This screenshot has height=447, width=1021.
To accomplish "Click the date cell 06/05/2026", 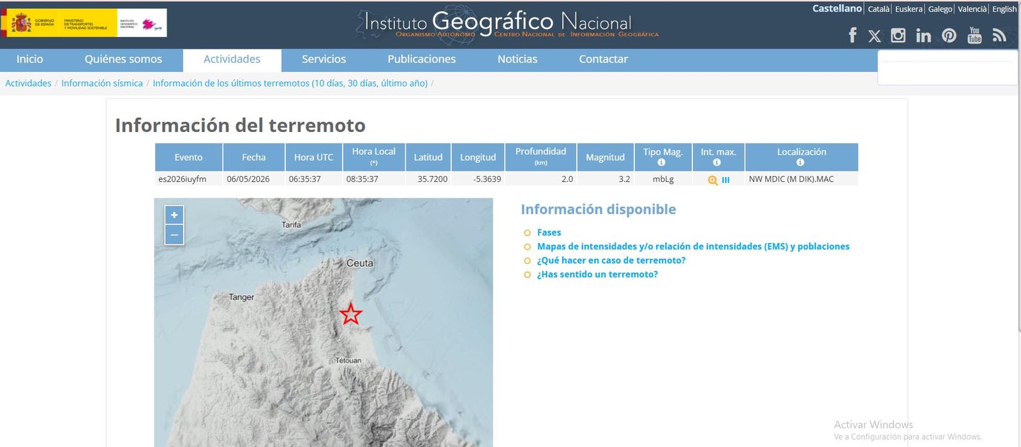I will point(248,179).
